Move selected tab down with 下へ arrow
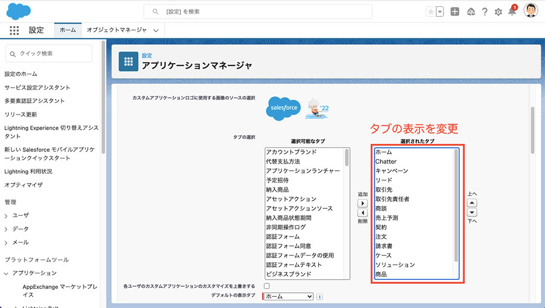The height and width of the screenshot is (308, 545). [472, 212]
